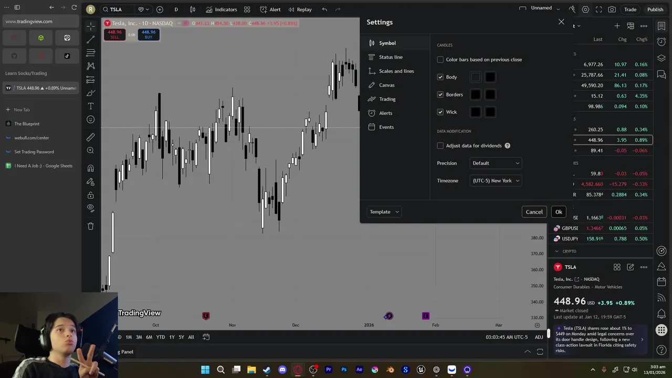Expand the Tesla news headline arrow

tap(642, 340)
